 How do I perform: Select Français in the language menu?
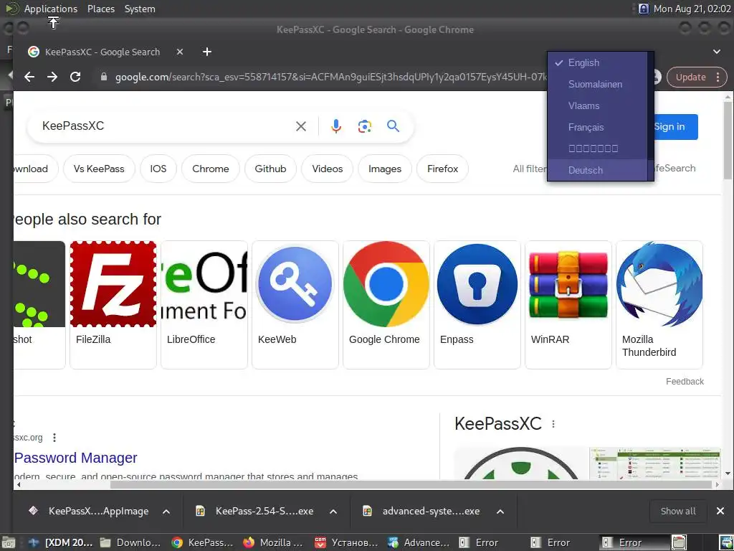[x=597, y=128]
